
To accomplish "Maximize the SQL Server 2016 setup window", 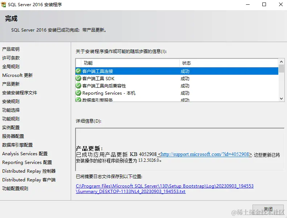I will tap(264, 4).
